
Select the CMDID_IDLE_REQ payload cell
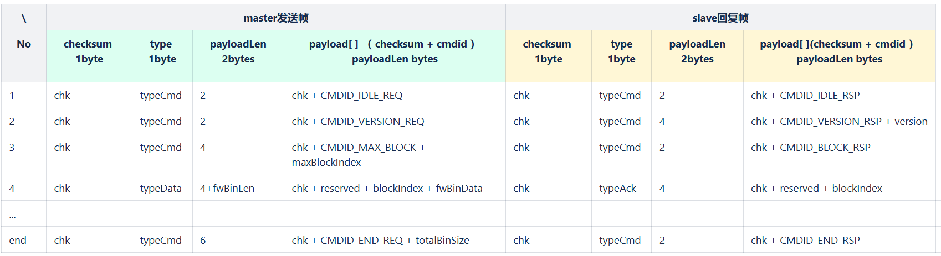tap(395, 96)
